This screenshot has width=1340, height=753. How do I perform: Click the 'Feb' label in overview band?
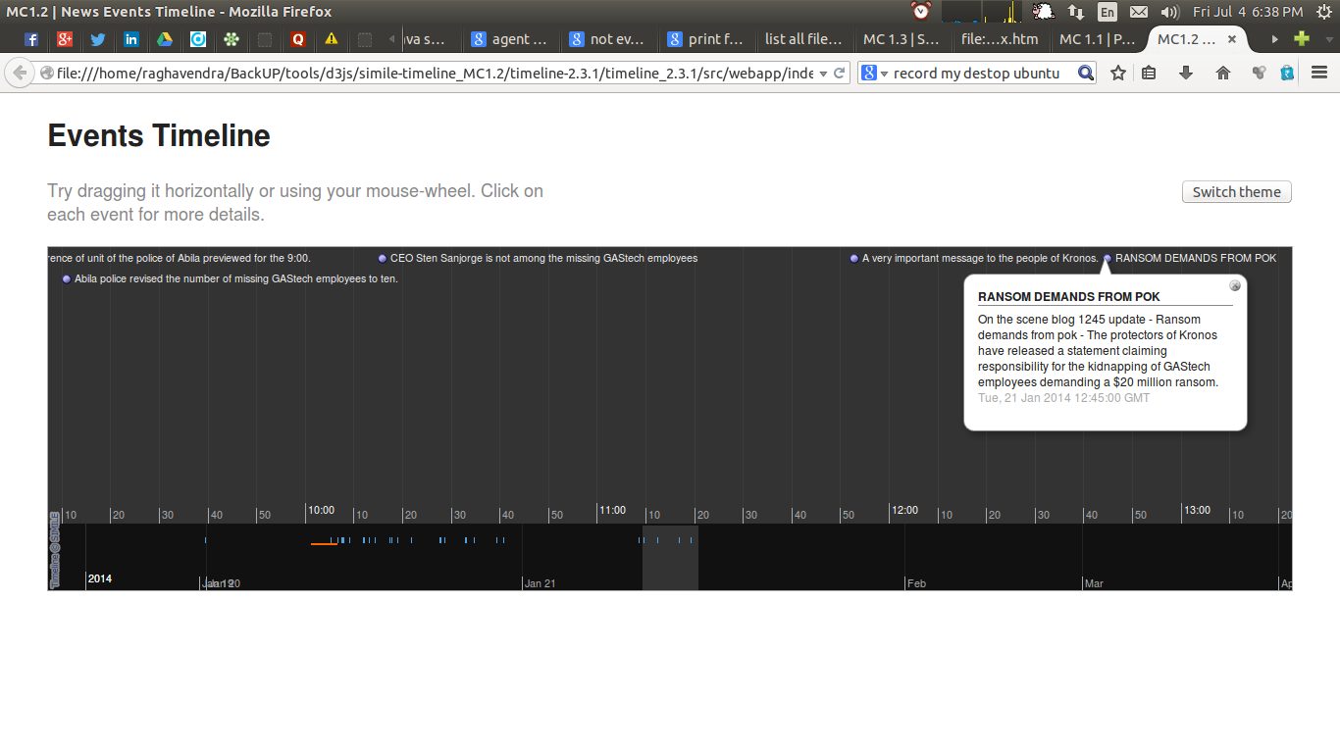916,583
